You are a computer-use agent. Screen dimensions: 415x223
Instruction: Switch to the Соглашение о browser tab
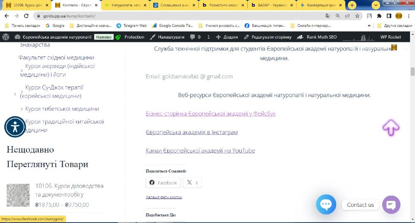(175, 5)
